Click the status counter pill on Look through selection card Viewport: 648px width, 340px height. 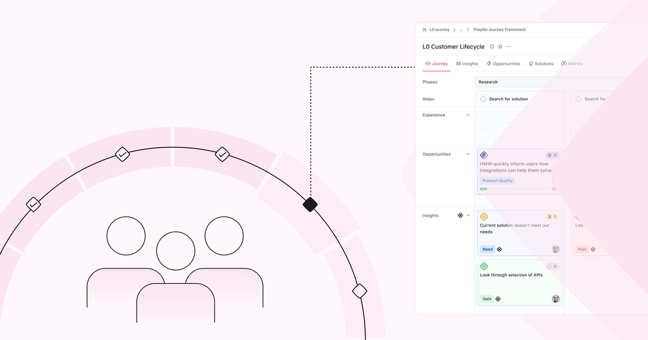[552, 266]
